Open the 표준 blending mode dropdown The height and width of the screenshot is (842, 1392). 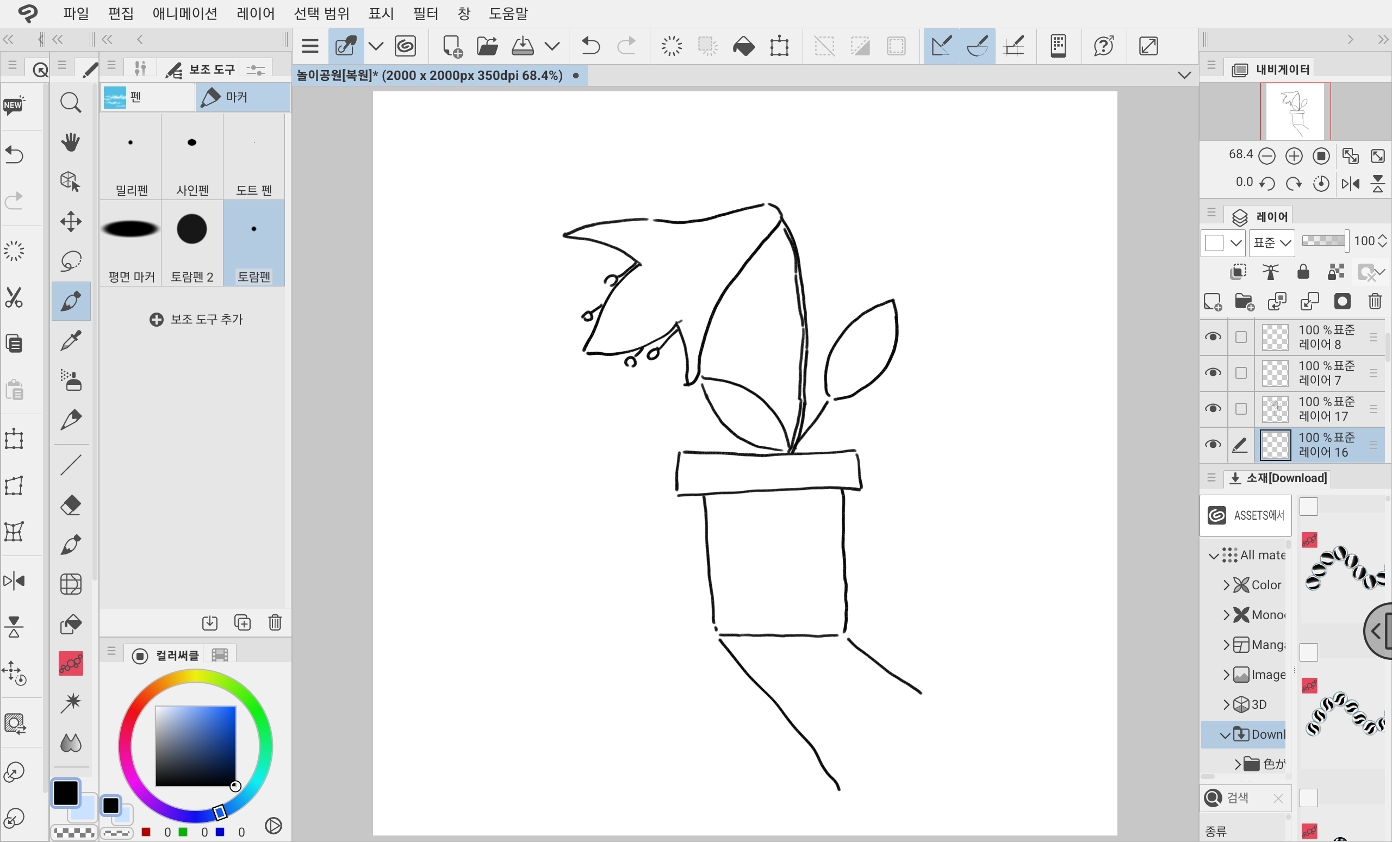[1272, 243]
